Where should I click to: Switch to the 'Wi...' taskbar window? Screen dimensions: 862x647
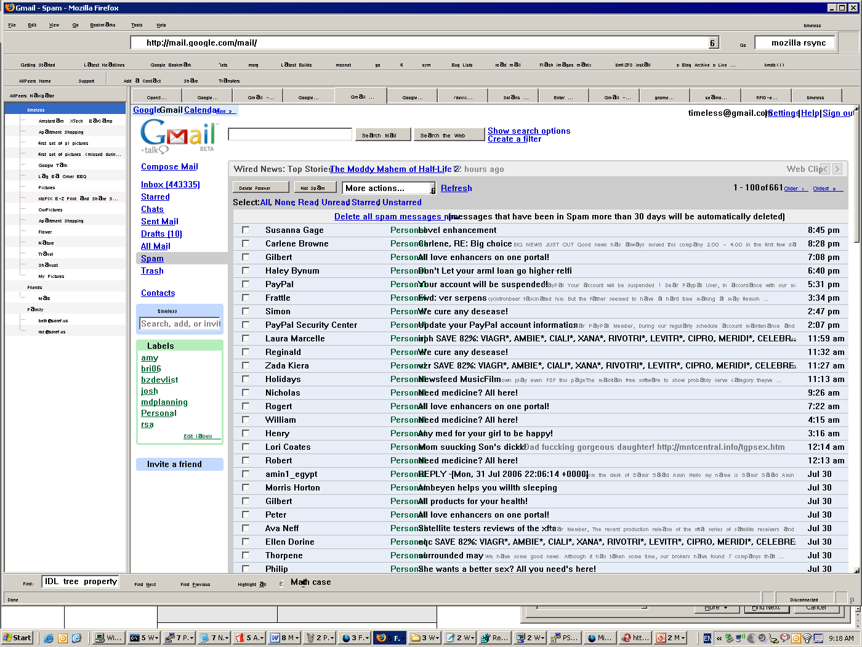(108, 638)
